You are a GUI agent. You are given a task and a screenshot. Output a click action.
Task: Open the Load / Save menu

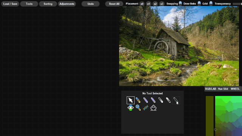pyautogui.click(x=10, y=4)
